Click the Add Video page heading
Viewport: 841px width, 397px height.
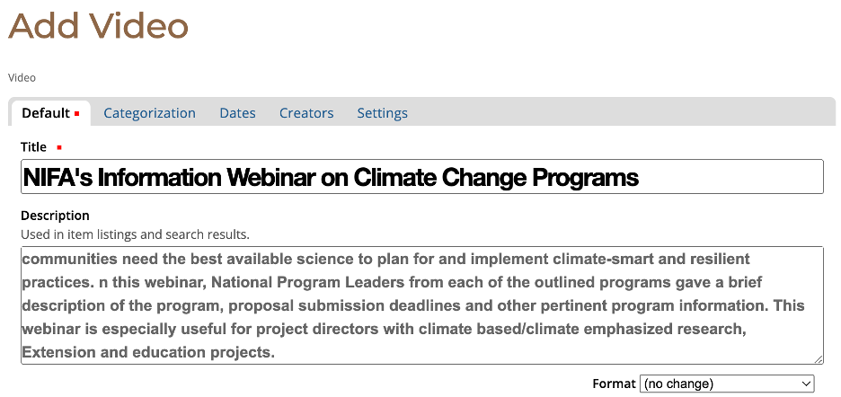(99, 25)
